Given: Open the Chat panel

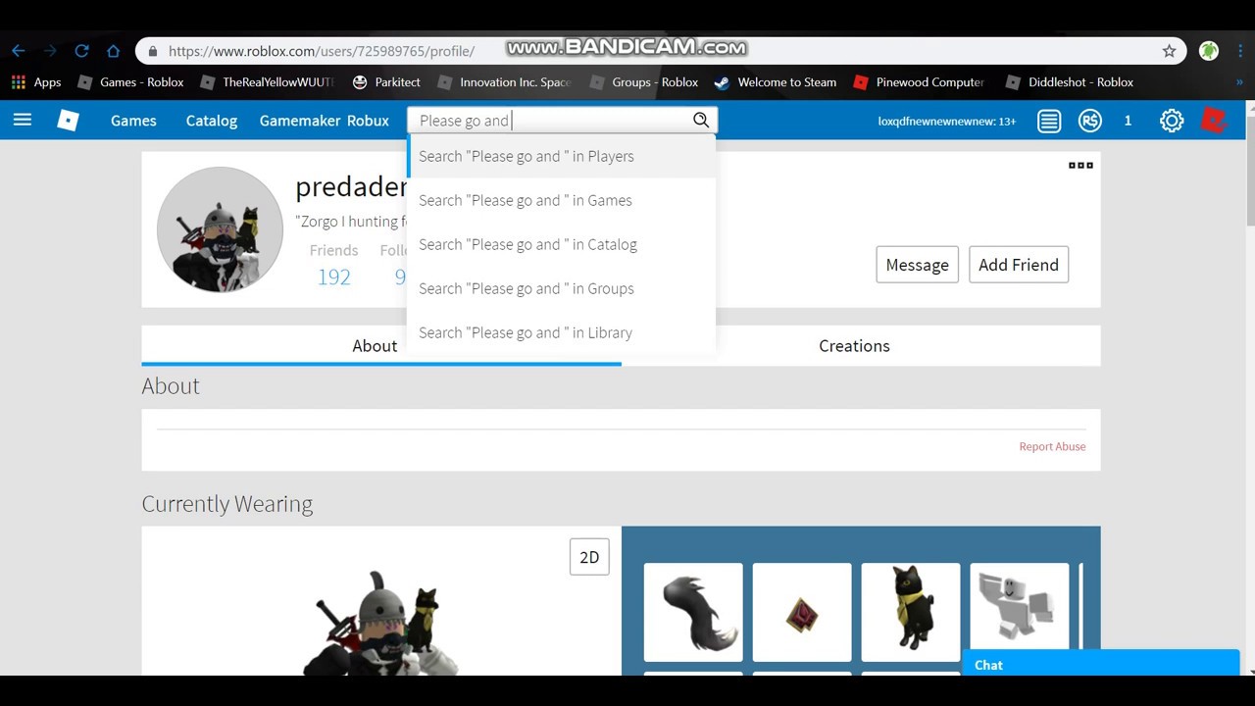Looking at the screenshot, I should (x=1101, y=664).
